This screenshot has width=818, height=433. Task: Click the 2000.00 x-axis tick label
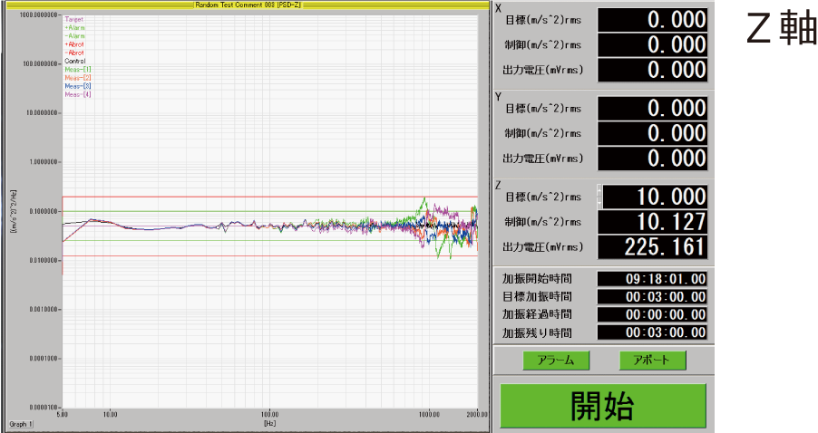click(477, 415)
